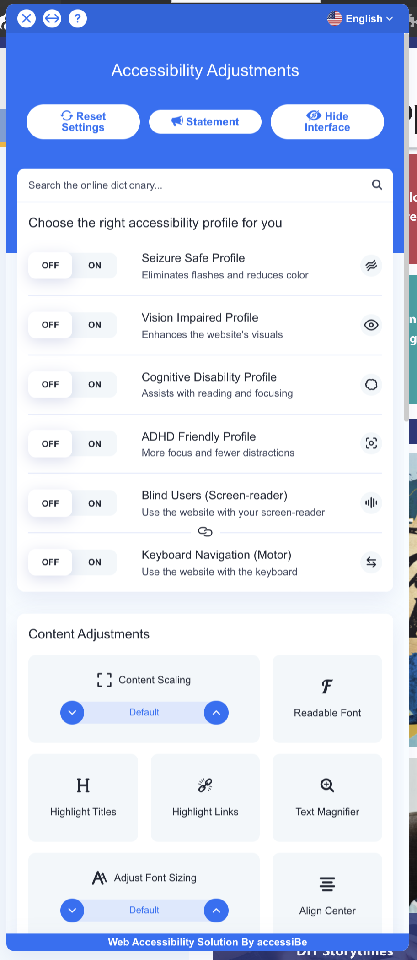This screenshot has height=960, width=417.
Task: Click the panel scrollbar on the right edge
Action: pos(406,227)
